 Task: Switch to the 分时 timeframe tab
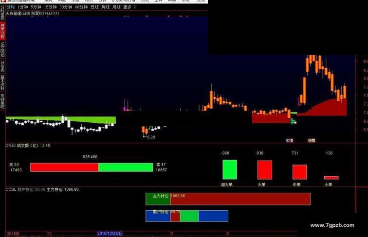pyautogui.click(x=10, y=7)
